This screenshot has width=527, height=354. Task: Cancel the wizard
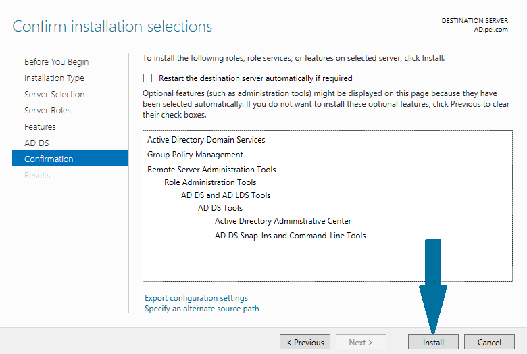(489, 342)
